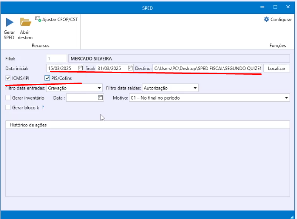Image resolution: width=297 pixels, height=219 pixels.
Task: Click the Destino path input field
Action: tap(207, 68)
